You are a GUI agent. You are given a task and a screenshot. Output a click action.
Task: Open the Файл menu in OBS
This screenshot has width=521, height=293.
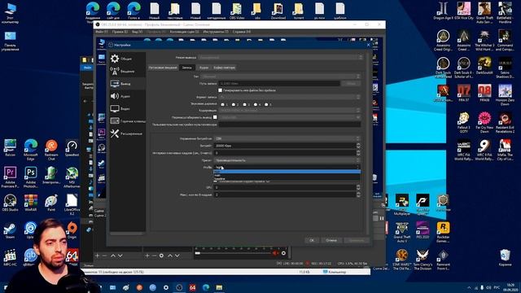click(x=102, y=32)
